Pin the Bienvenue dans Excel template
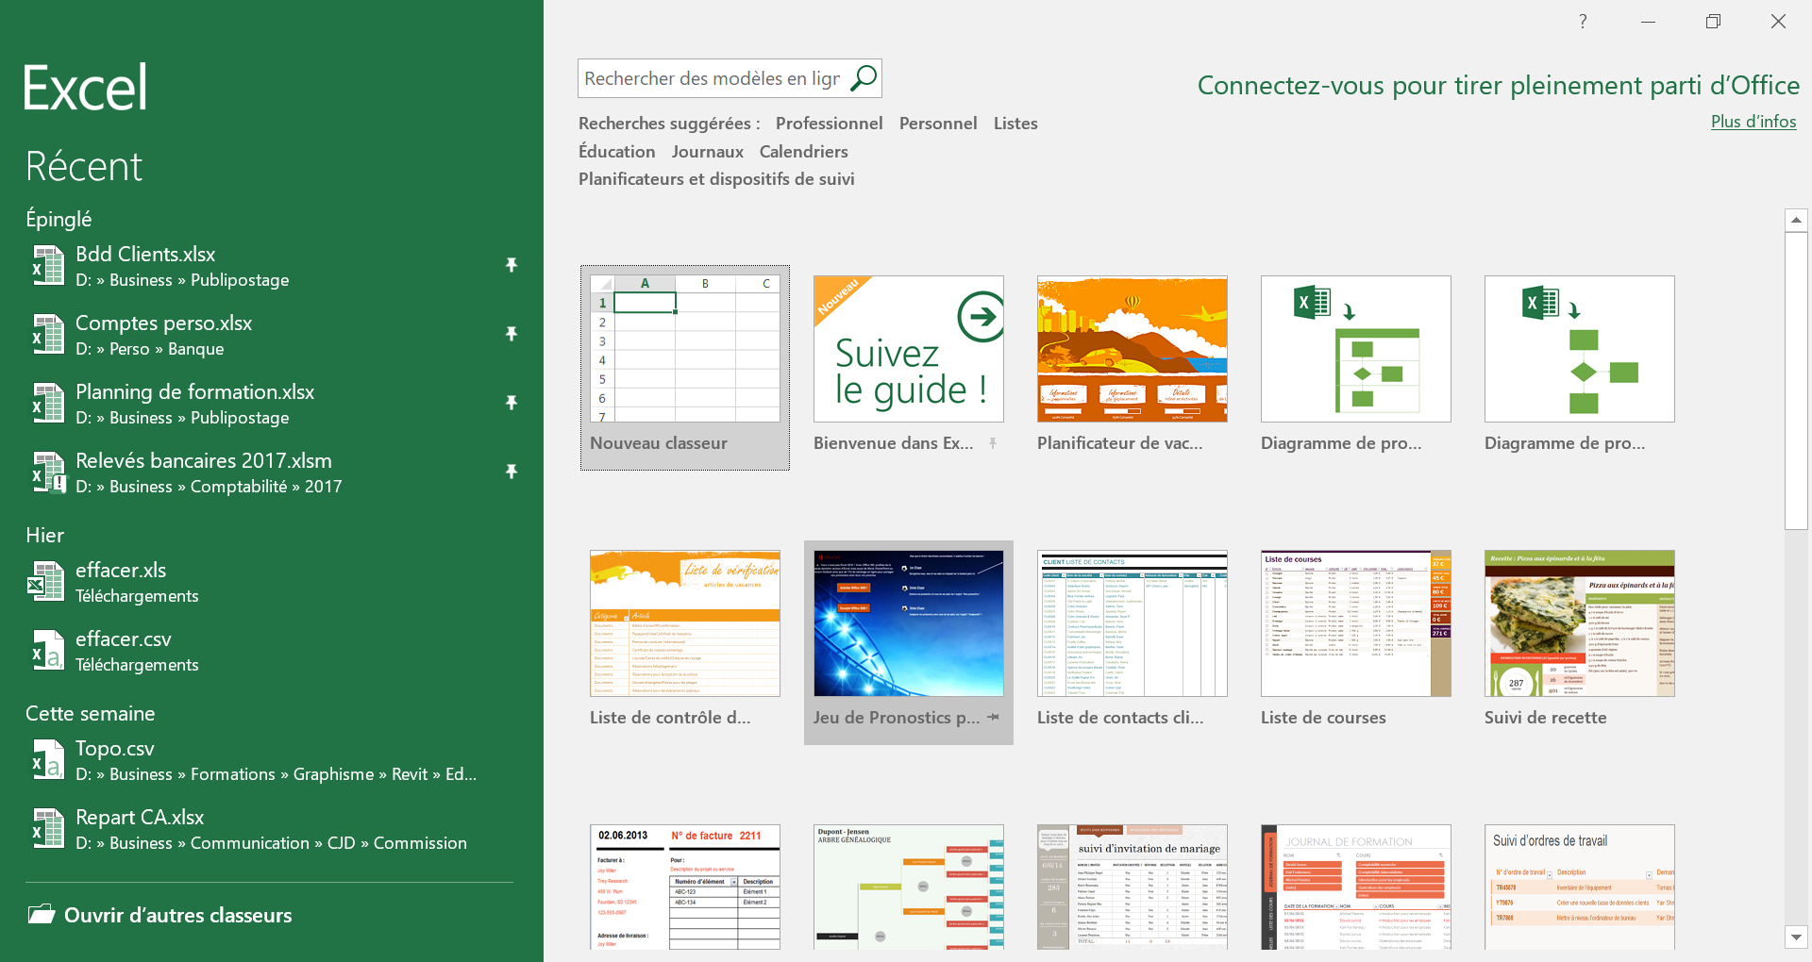Image resolution: width=1812 pixels, height=962 pixels. (993, 443)
